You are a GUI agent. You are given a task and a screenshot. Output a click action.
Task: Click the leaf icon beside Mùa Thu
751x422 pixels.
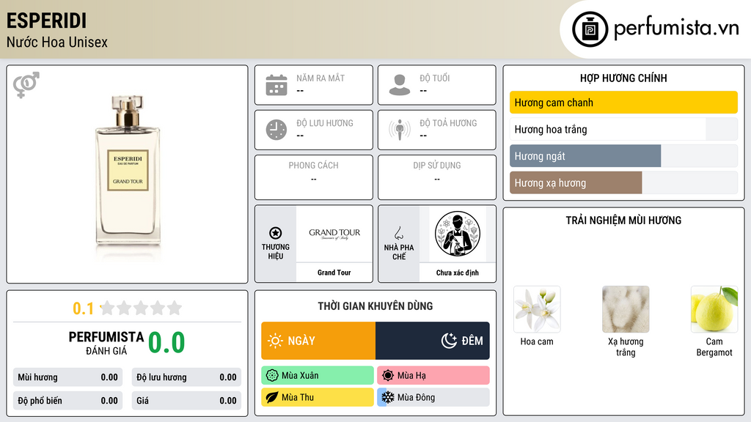pos(272,397)
